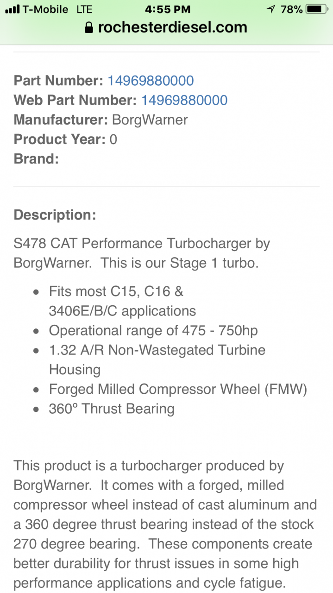Image resolution: width=333 pixels, height=593 pixels.
Task: Click the Brand label
Action: pos(36,159)
